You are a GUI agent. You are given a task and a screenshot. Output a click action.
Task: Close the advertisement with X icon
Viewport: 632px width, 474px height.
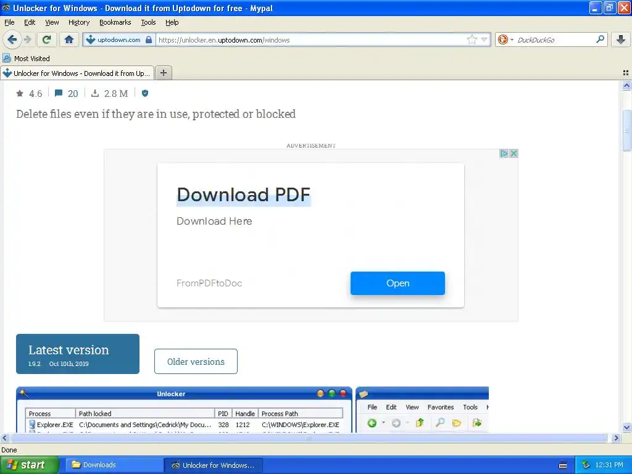pyautogui.click(x=513, y=153)
